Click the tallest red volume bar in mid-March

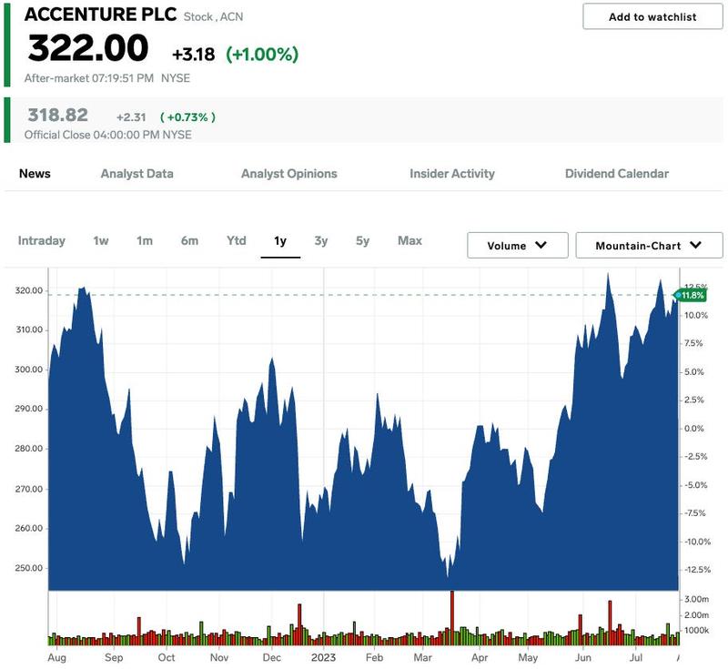tap(452, 618)
